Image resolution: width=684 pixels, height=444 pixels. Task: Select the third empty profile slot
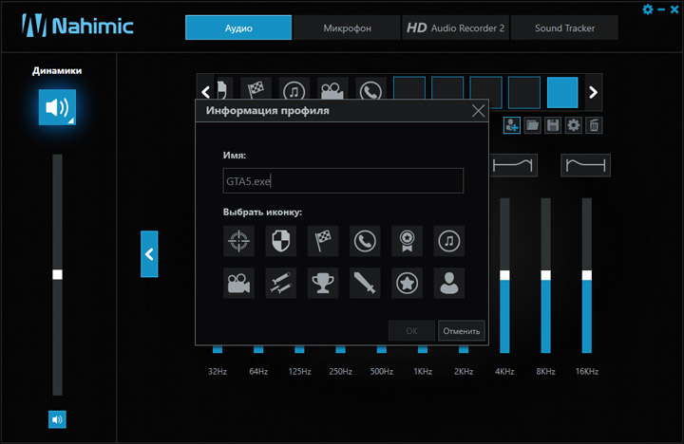click(x=486, y=92)
